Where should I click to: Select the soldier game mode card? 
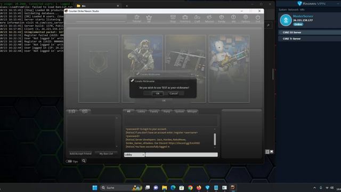tap(142, 69)
